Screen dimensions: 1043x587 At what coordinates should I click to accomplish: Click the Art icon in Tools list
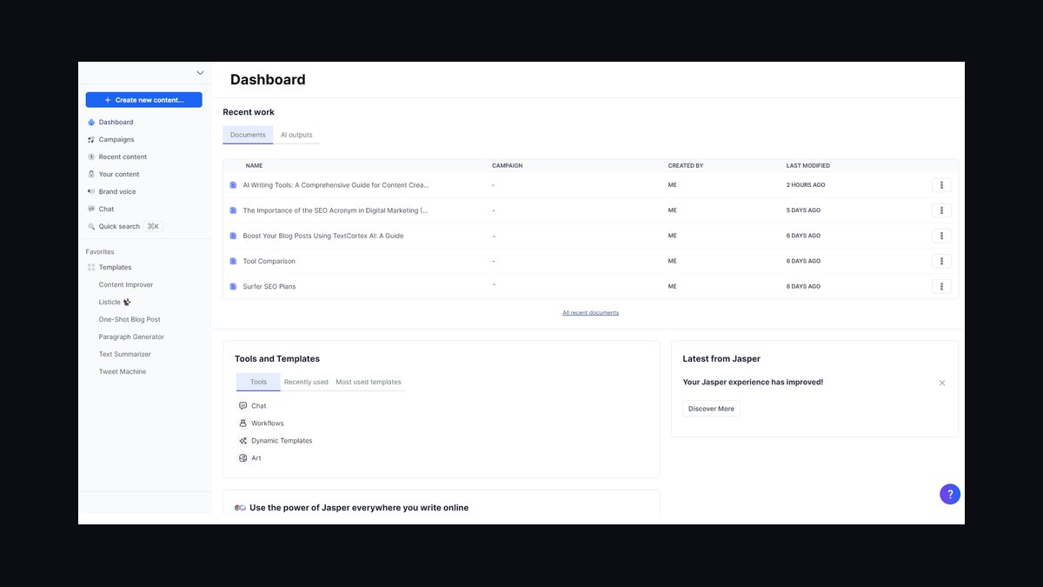[x=242, y=458]
